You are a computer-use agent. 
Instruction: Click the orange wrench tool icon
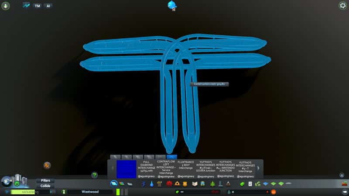pyautogui.click(x=47, y=165)
